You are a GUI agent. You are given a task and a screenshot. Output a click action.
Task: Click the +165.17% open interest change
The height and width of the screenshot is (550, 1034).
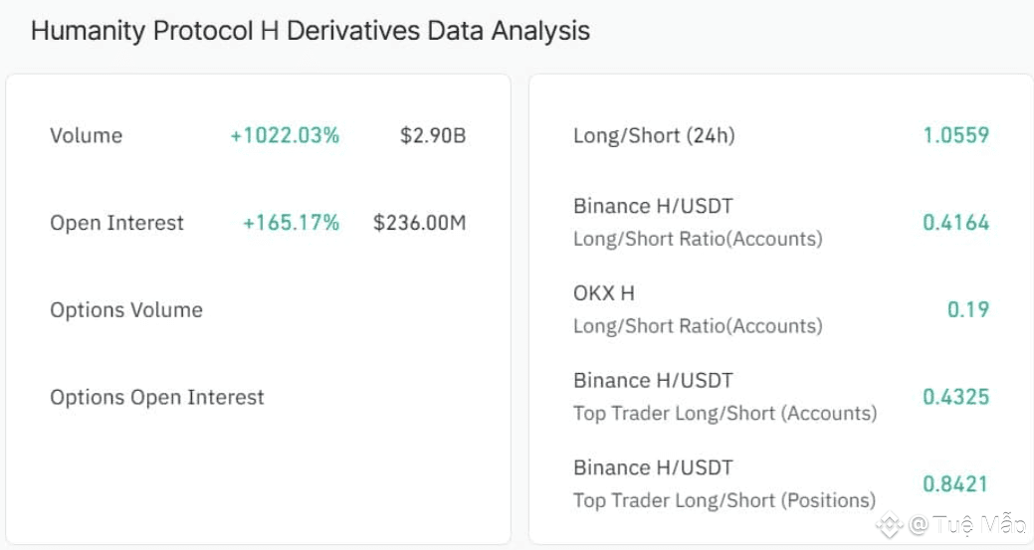point(291,223)
